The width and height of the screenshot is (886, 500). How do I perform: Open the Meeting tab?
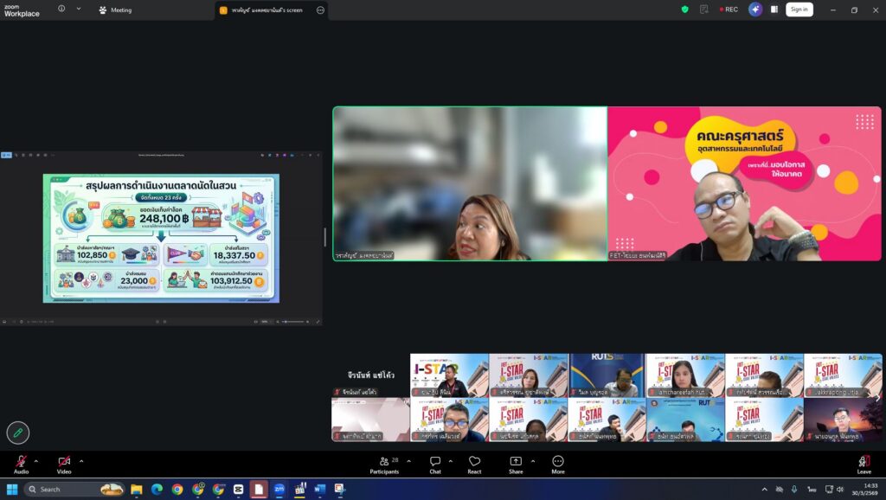[x=116, y=10]
